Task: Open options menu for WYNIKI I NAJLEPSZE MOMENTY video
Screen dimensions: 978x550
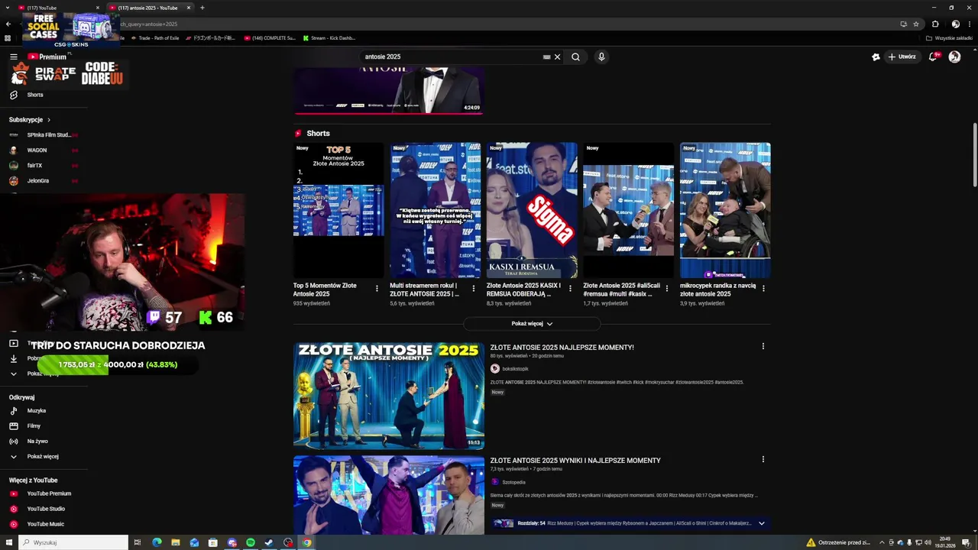Action: click(x=763, y=459)
